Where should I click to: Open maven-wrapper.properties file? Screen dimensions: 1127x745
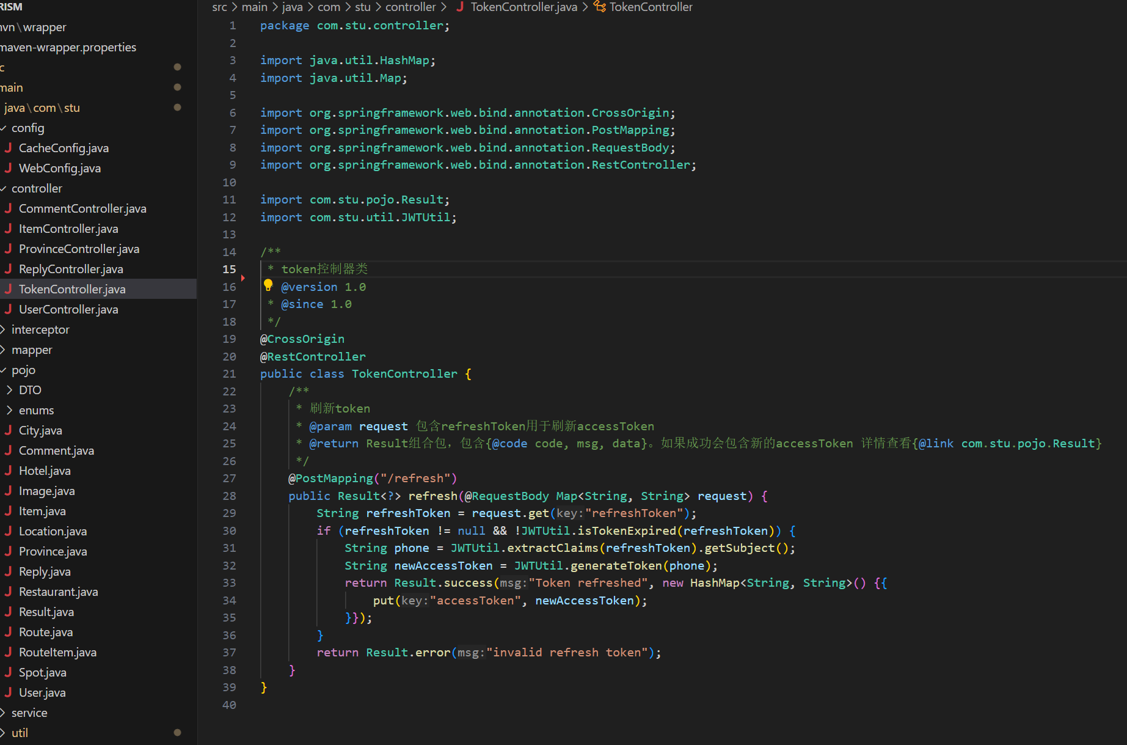coord(68,47)
